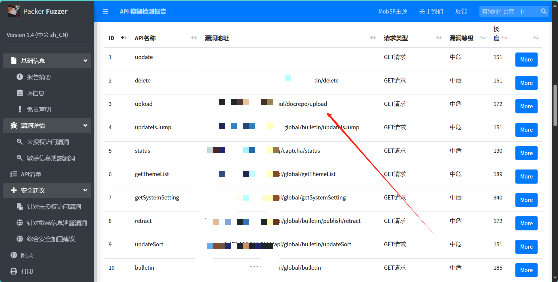Click the 未授权访问漏洞 search icon

(x=20, y=142)
